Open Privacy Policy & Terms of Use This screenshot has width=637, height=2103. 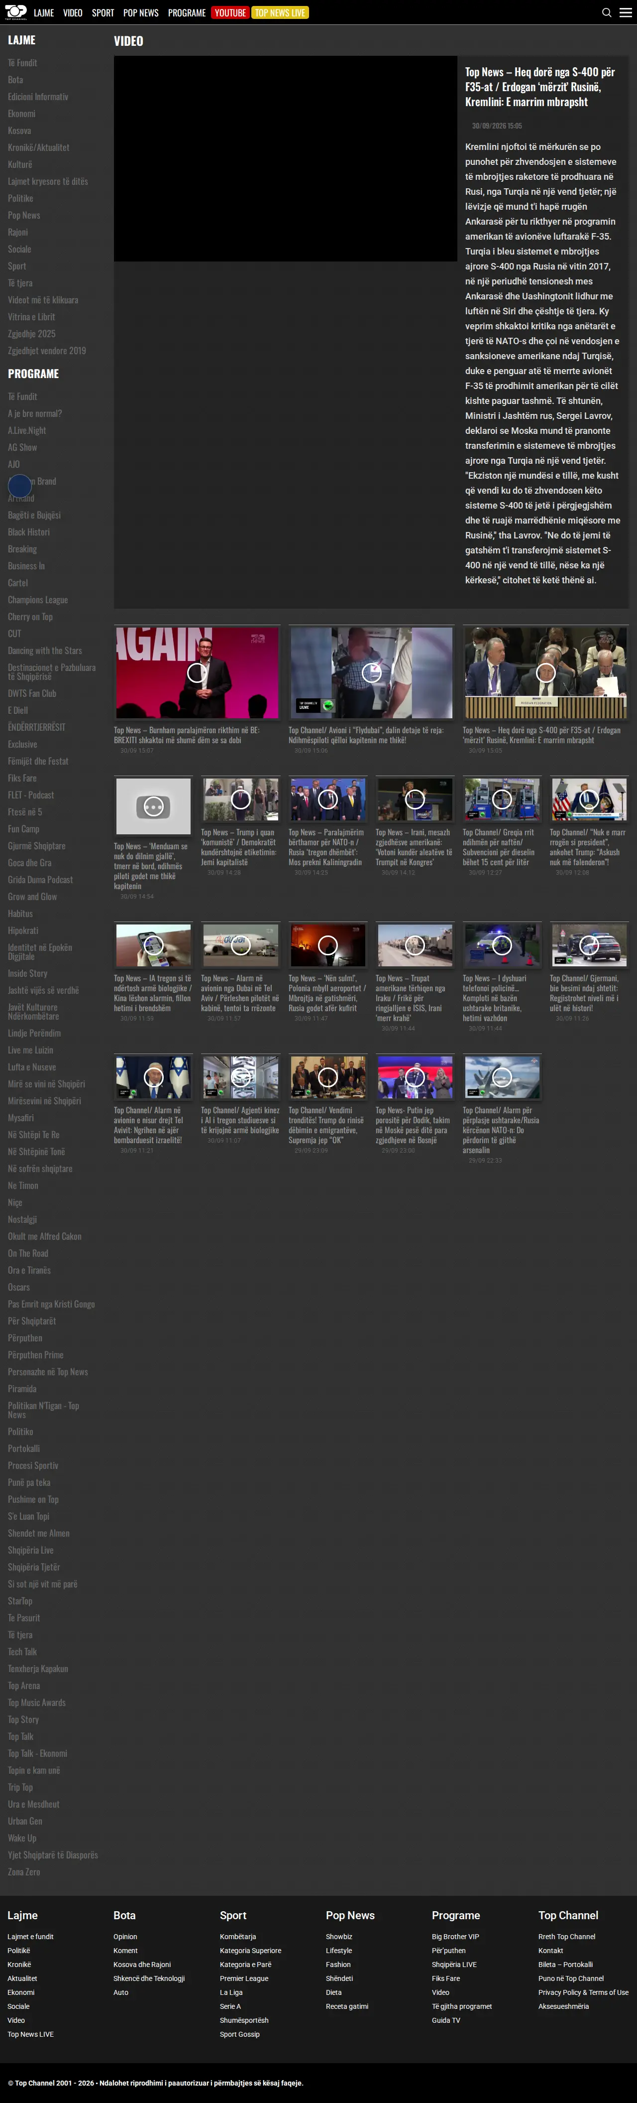pos(583,1992)
